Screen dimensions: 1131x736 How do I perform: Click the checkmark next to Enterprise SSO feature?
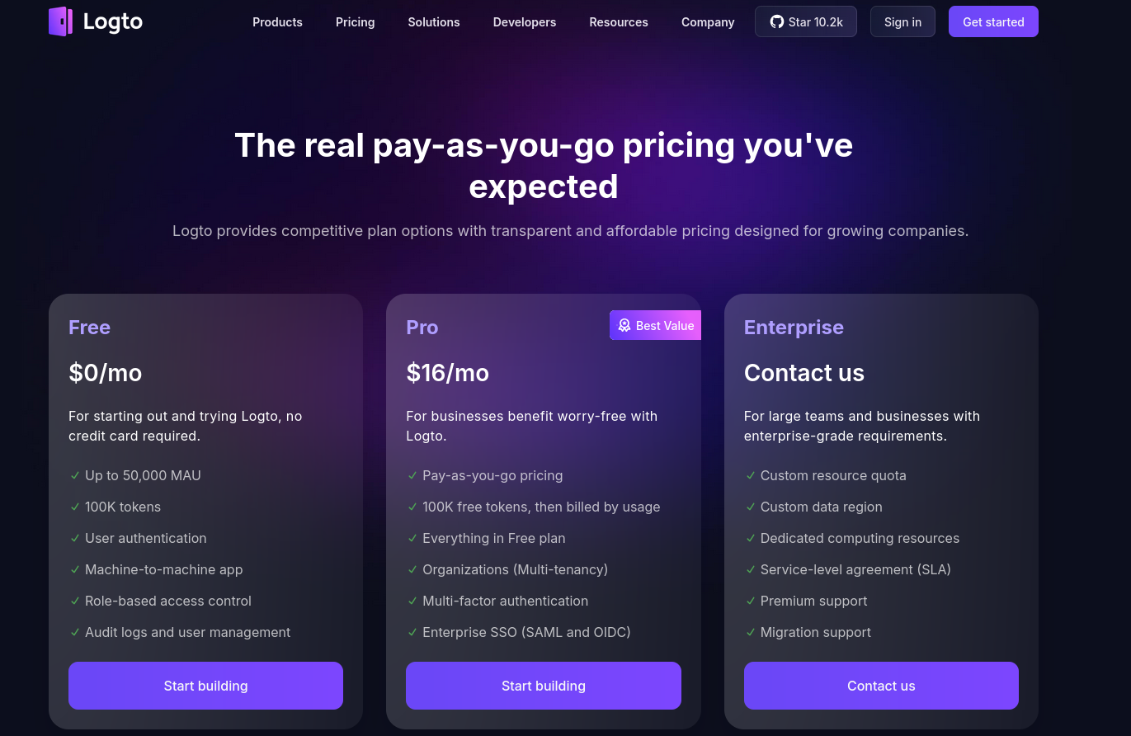click(412, 633)
